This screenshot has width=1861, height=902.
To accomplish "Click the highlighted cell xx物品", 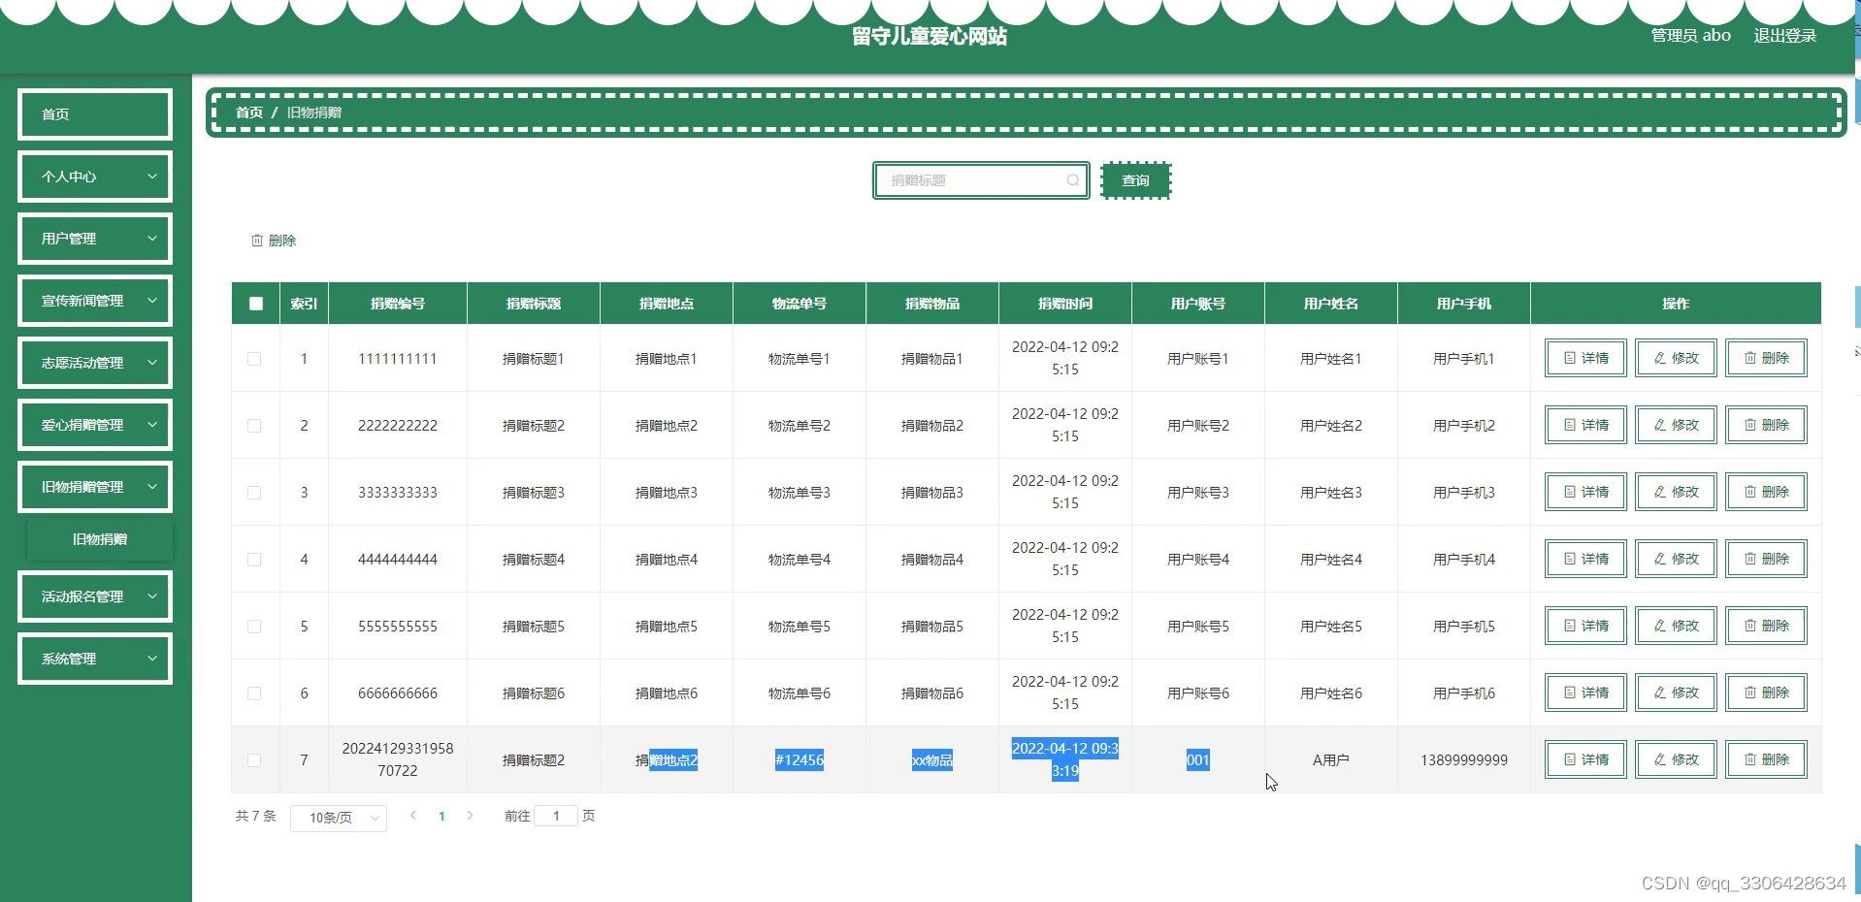I will click(932, 760).
